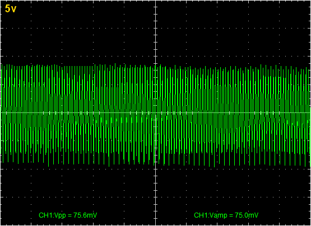Screen dimensions: 311x226
Task: Click the 75.6mV value in the Vpp readout
Action: 85,215
